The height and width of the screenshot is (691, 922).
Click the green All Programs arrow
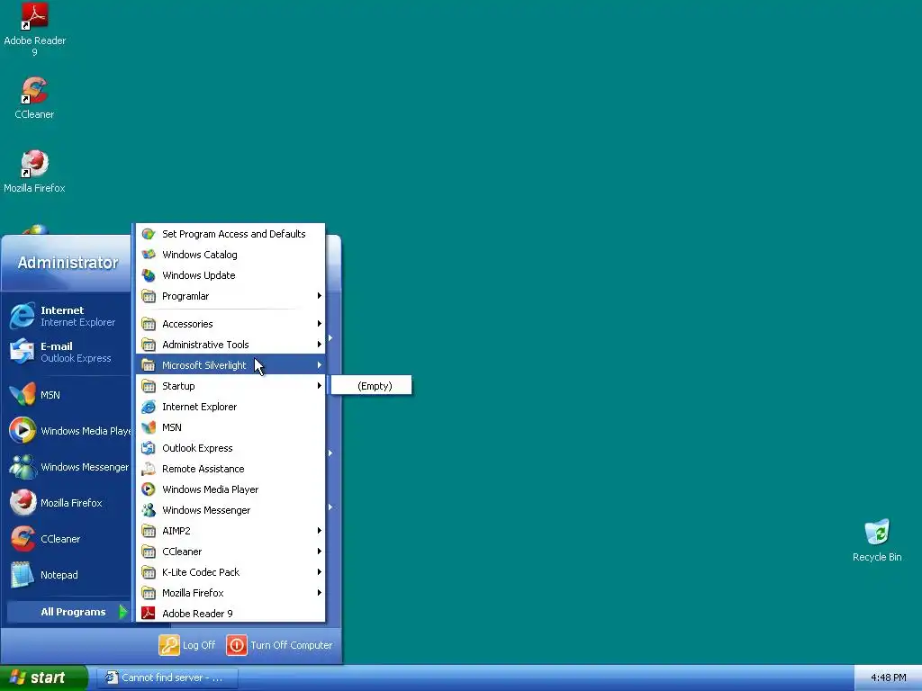click(x=122, y=612)
